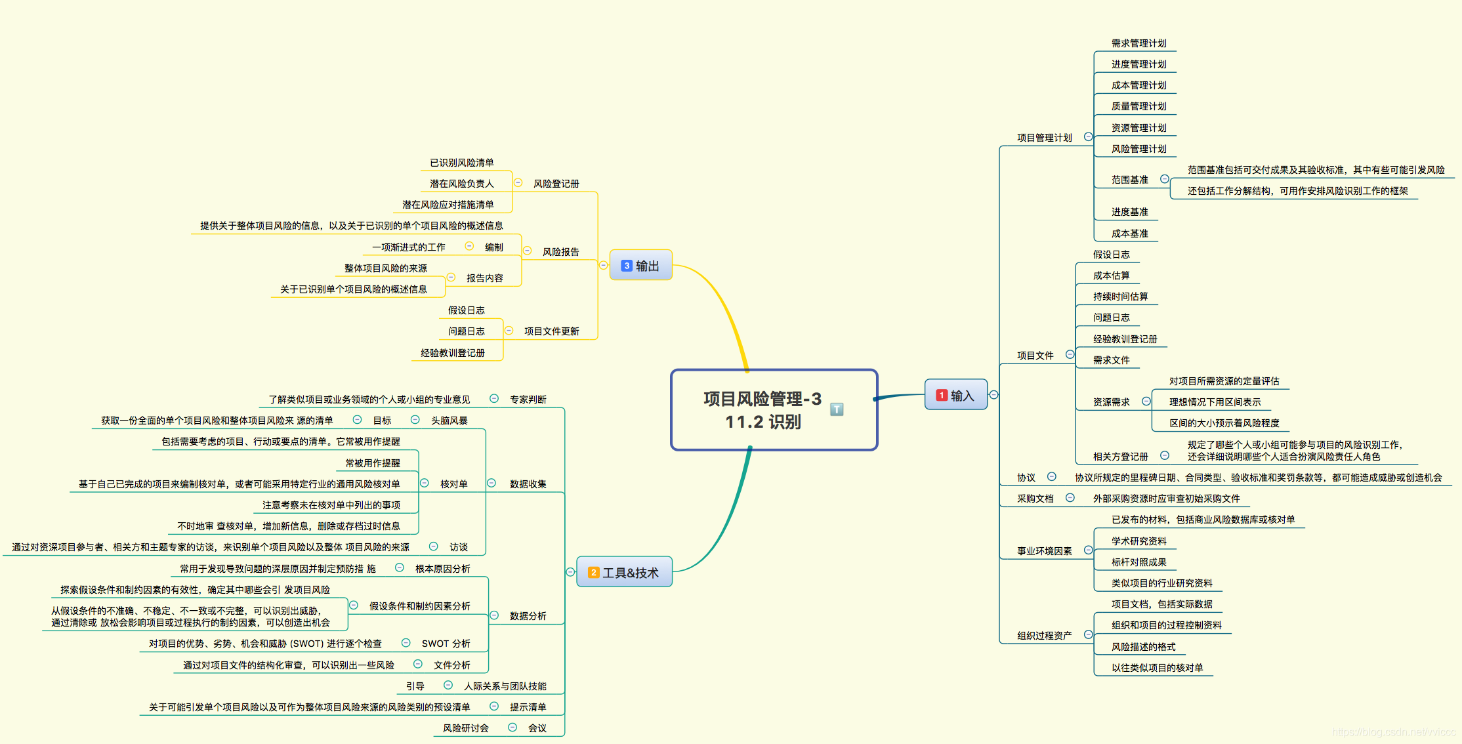Select the 已识别风险清单 subtopic
The image size is (1462, 744).
click(461, 163)
